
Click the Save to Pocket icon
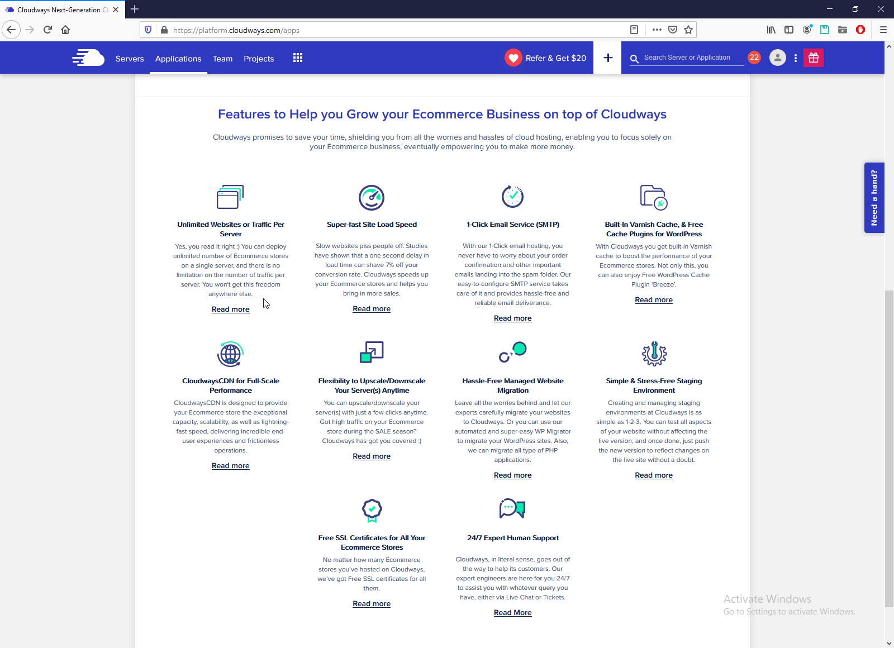tap(673, 30)
